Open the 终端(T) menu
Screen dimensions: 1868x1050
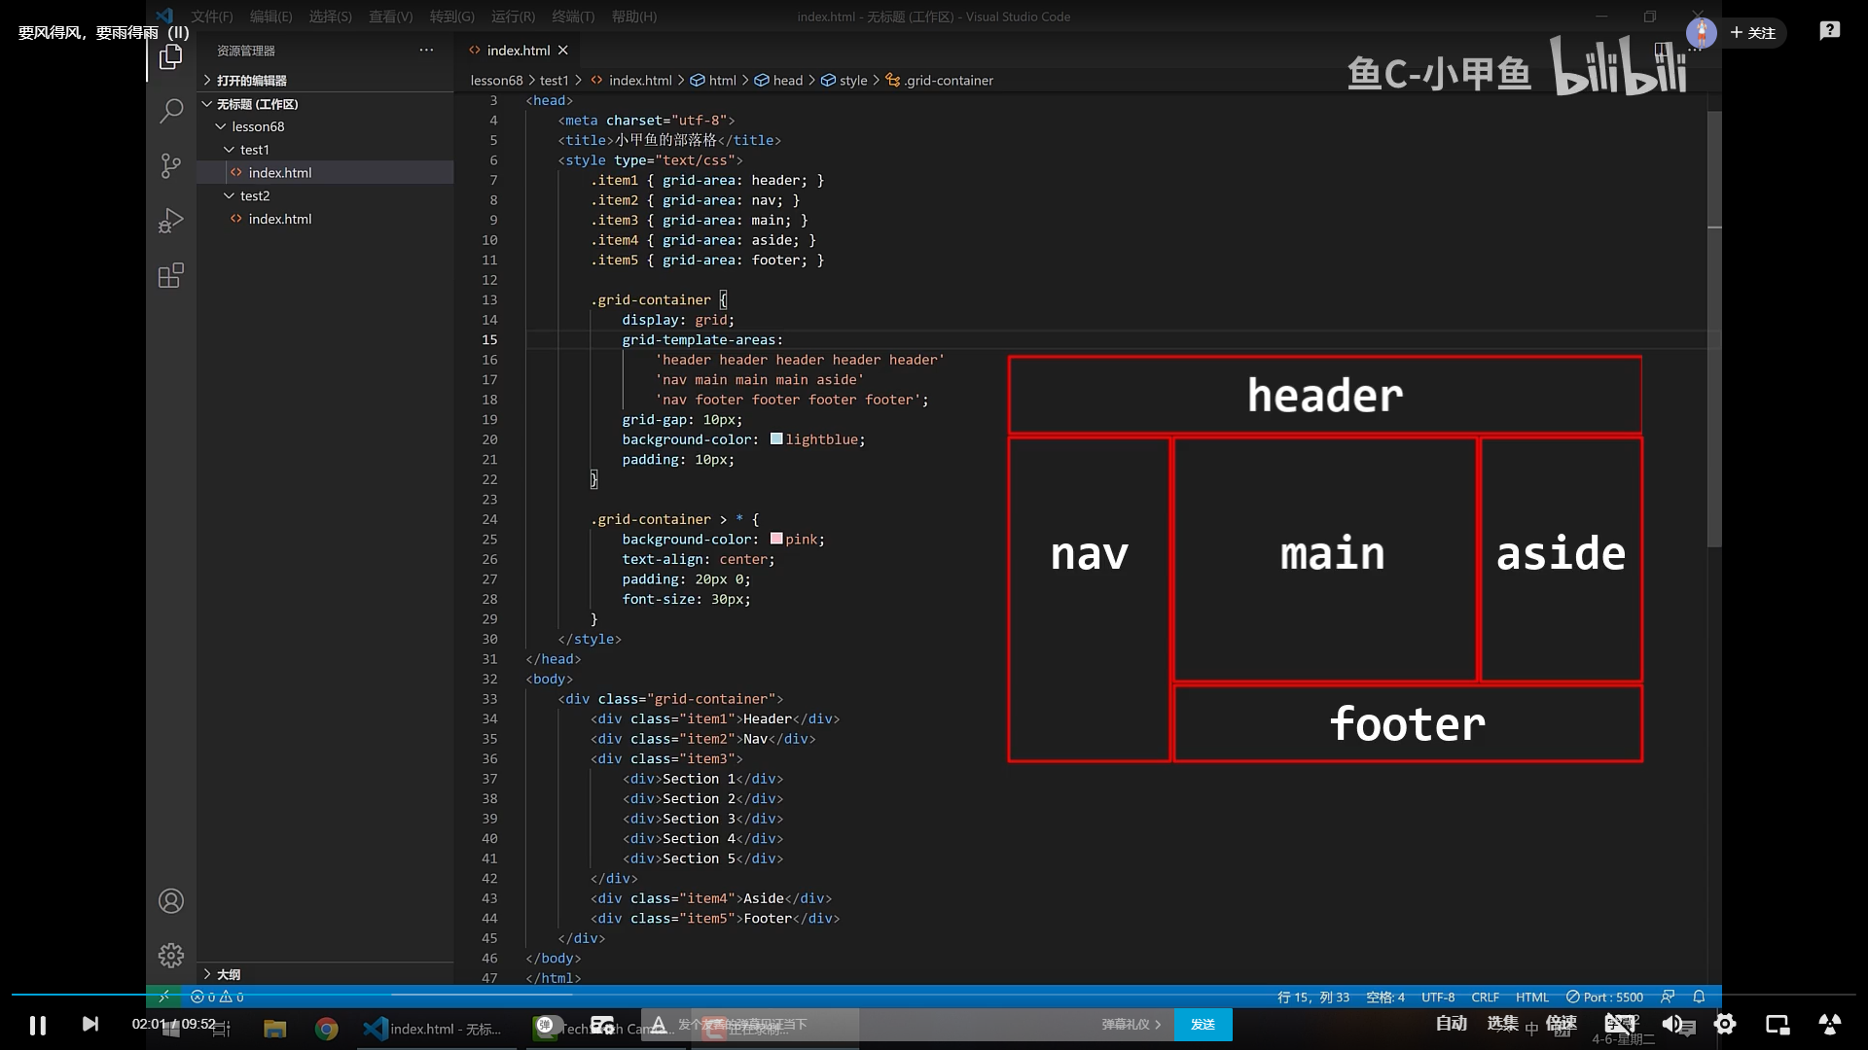pos(572,17)
